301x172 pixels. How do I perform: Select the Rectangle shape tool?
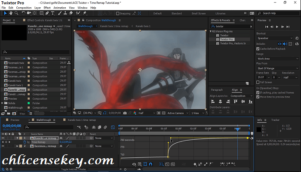[41, 13]
